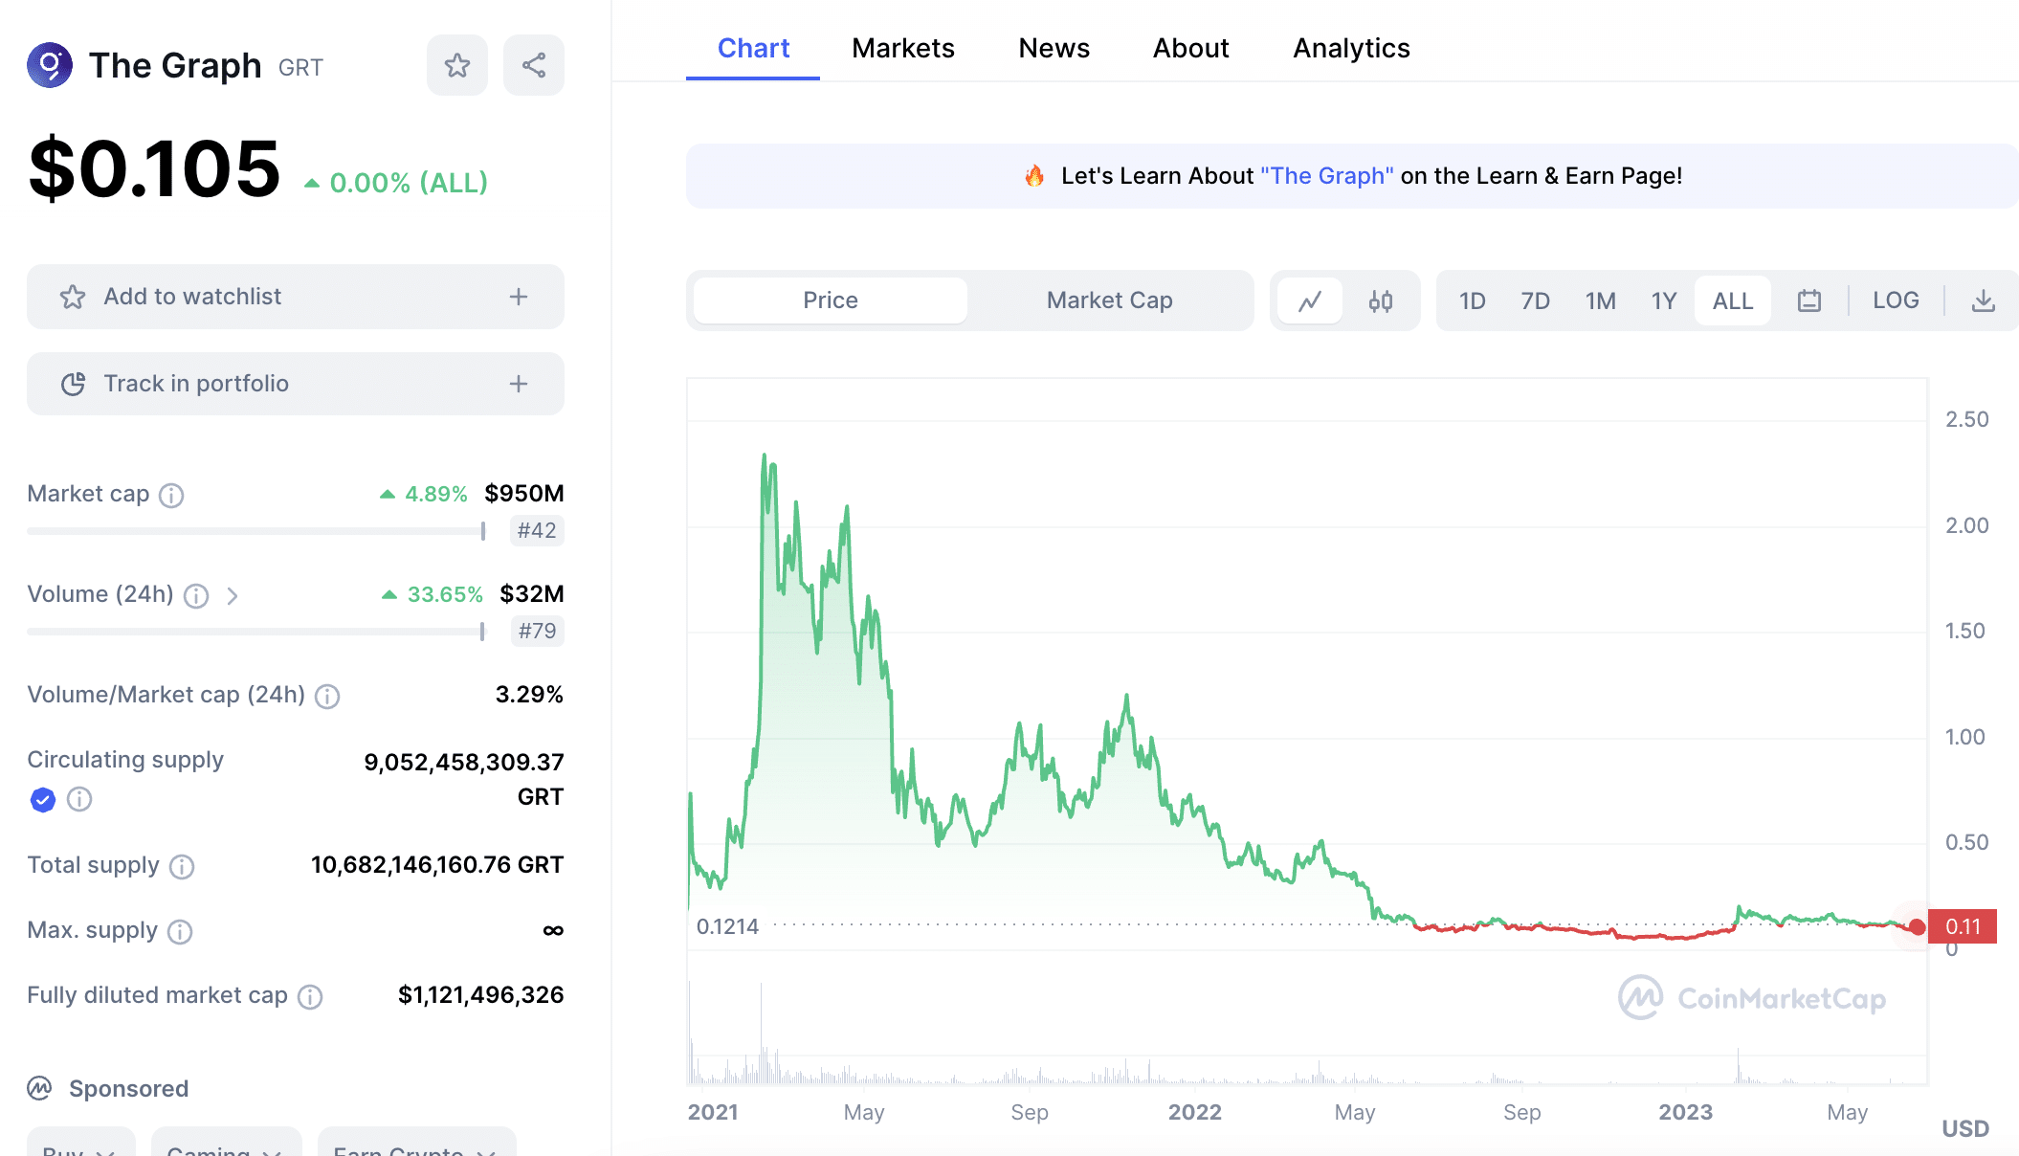Click the market cap rank slider bar
Viewport: 2019px width, 1156px height.
[256, 530]
